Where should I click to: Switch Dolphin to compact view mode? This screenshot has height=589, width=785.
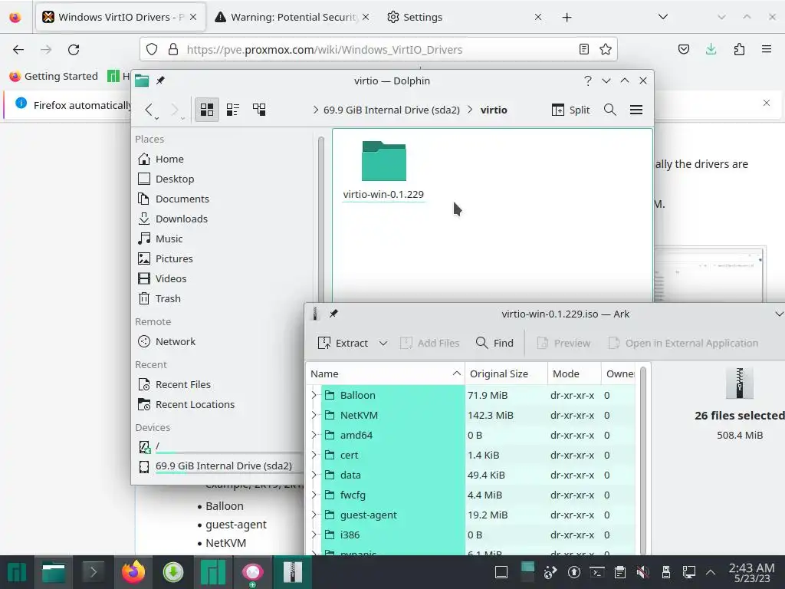[x=233, y=110]
